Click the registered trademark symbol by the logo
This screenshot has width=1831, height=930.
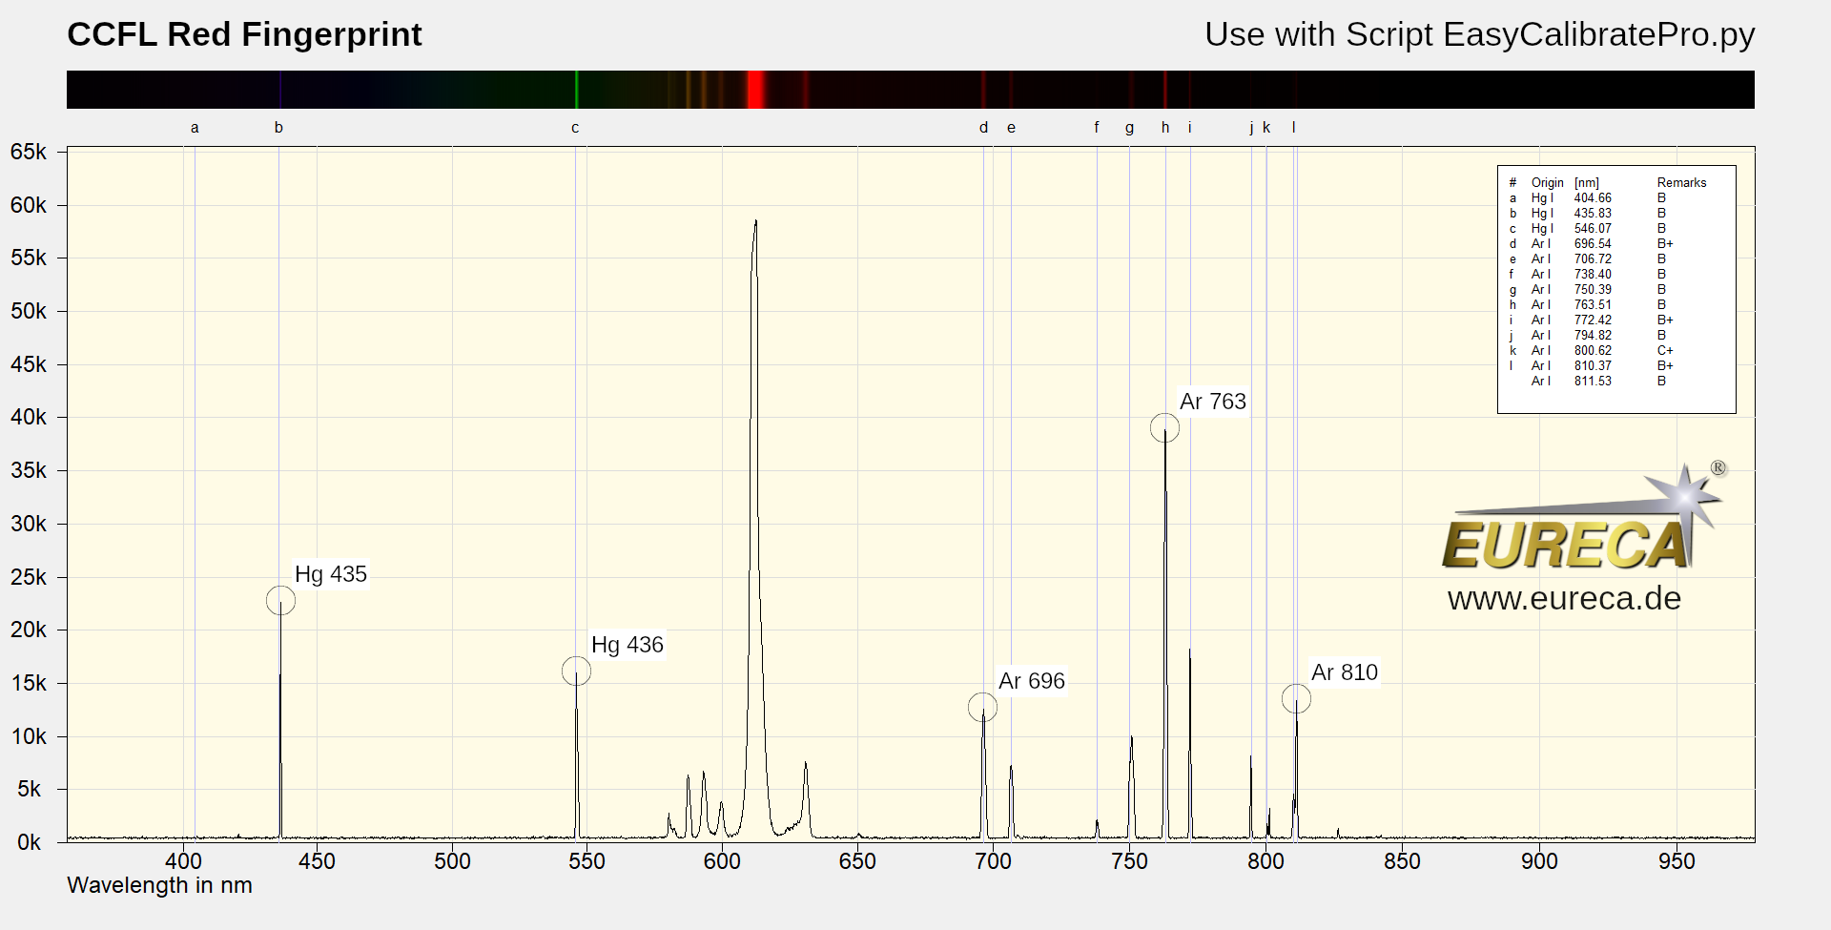click(1718, 467)
